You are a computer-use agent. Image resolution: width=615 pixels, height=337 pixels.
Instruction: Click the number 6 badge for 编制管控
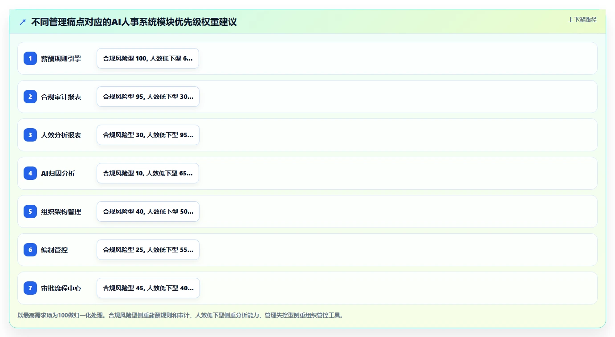click(30, 250)
